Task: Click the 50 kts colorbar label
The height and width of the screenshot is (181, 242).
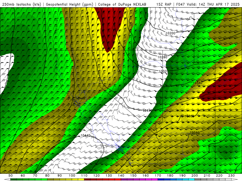Action: coord(11,176)
